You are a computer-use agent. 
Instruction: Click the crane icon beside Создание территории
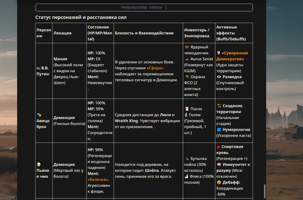point(219,106)
